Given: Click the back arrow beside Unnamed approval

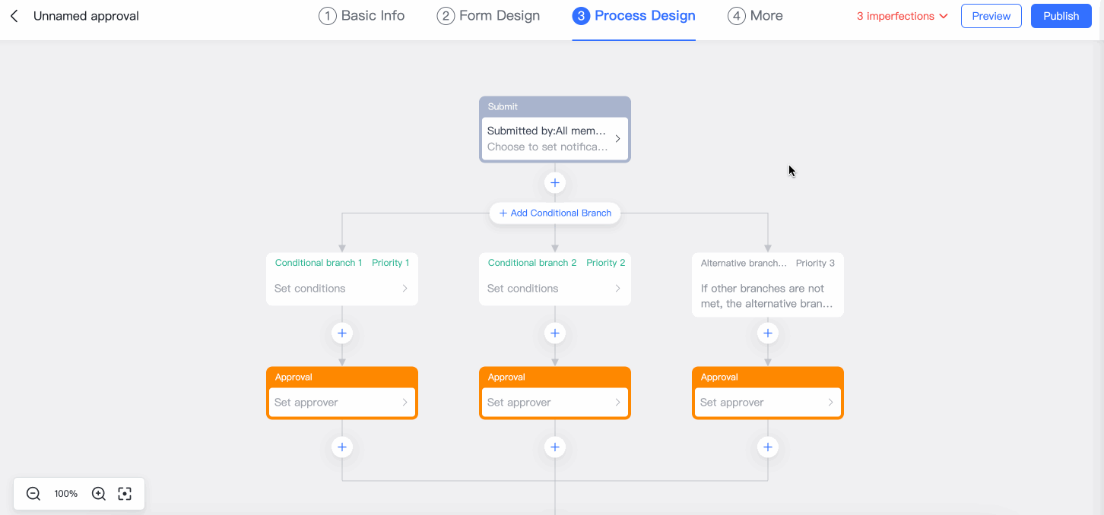Looking at the screenshot, I should (x=15, y=15).
